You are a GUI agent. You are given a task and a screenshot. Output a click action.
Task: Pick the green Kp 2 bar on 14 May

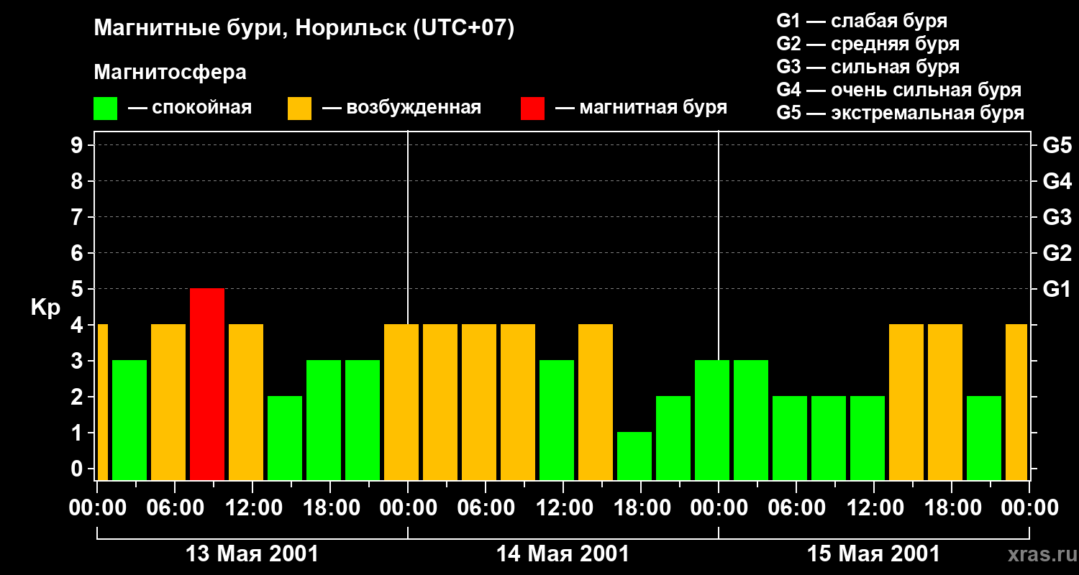(x=673, y=438)
